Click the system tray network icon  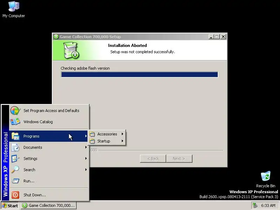[x=255, y=205]
